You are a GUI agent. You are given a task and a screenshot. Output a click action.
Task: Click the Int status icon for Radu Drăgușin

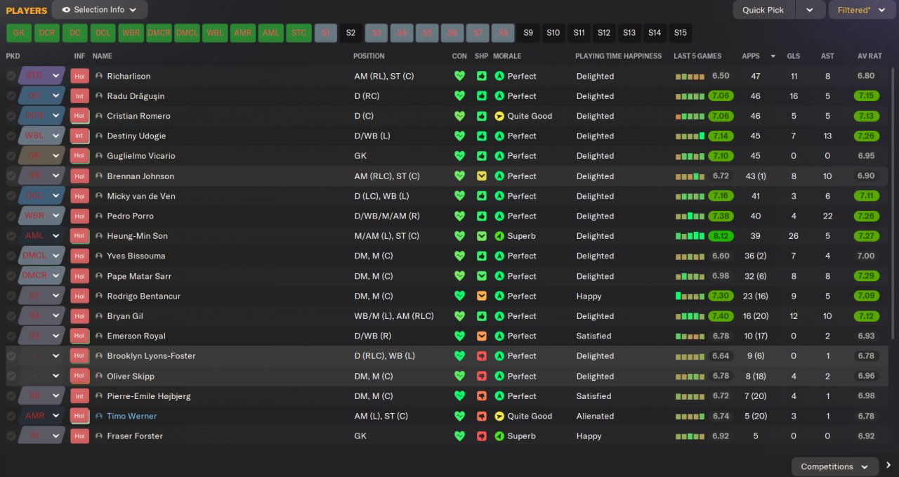(79, 96)
